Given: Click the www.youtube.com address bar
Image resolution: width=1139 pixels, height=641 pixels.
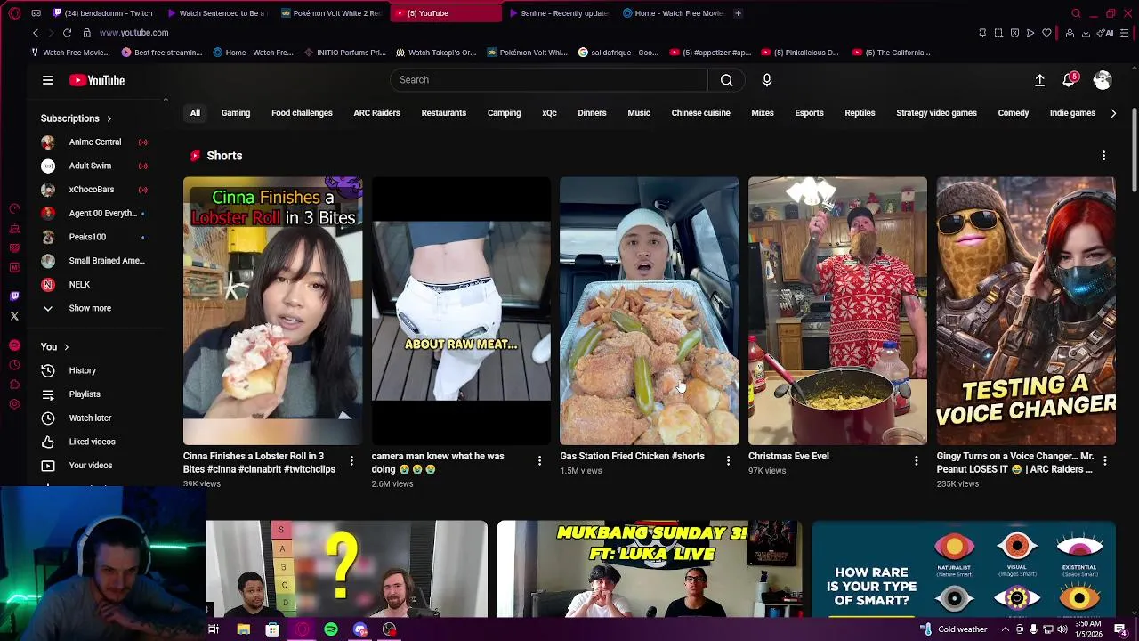Looking at the screenshot, I should tap(133, 33).
